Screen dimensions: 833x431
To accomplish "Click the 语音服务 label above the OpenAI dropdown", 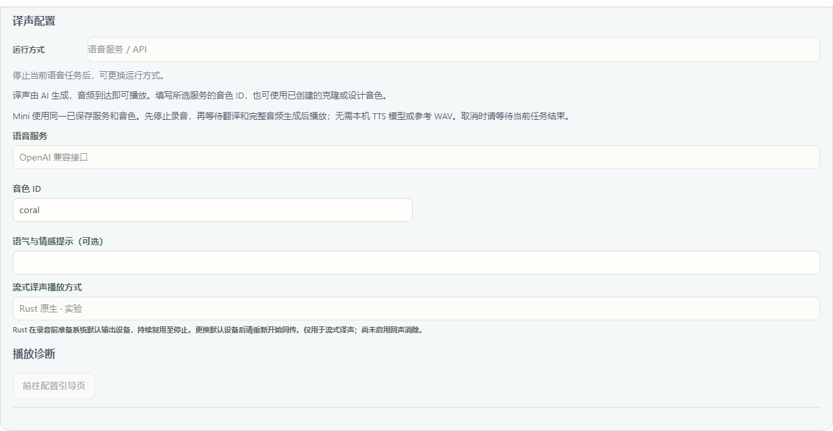I will (30, 136).
